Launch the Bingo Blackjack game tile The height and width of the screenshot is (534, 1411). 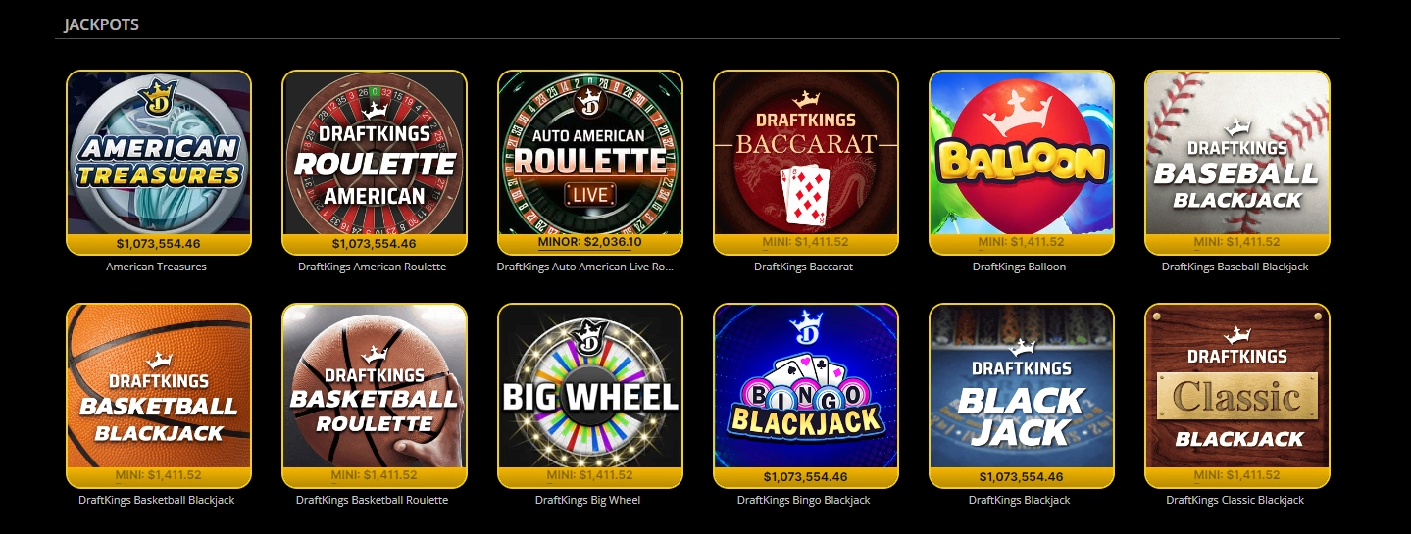(x=805, y=395)
